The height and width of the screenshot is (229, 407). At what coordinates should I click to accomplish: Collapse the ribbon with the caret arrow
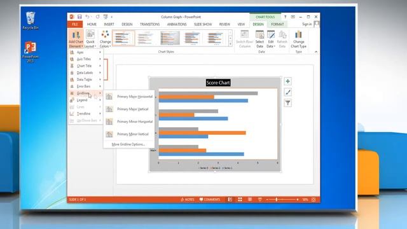click(x=316, y=52)
